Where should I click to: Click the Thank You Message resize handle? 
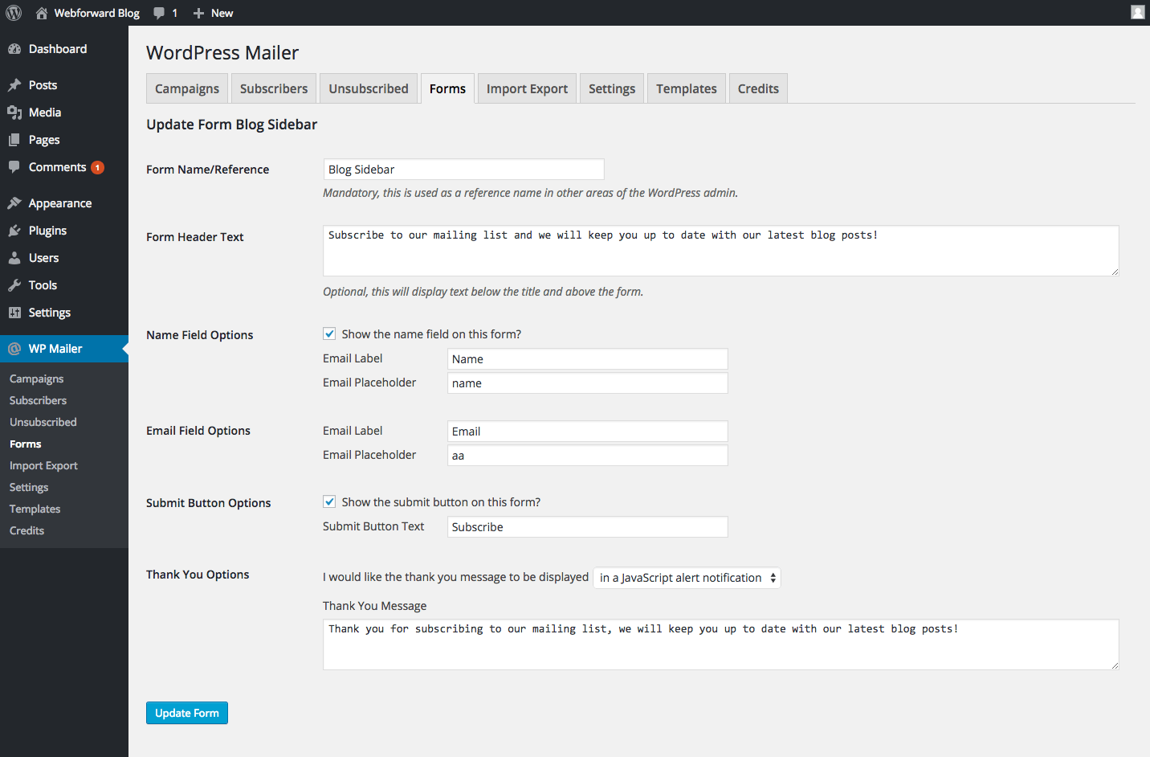(1115, 665)
